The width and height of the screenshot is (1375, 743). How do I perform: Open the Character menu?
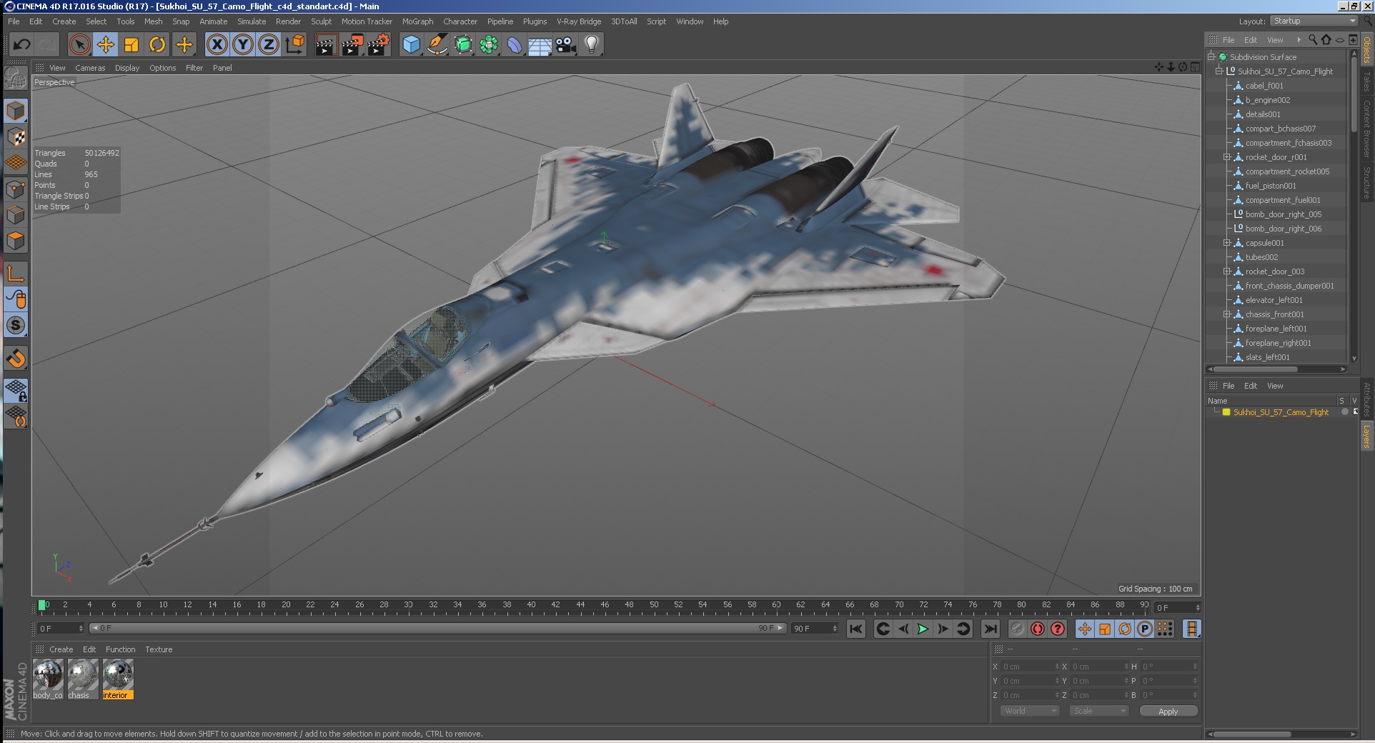pyautogui.click(x=460, y=21)
